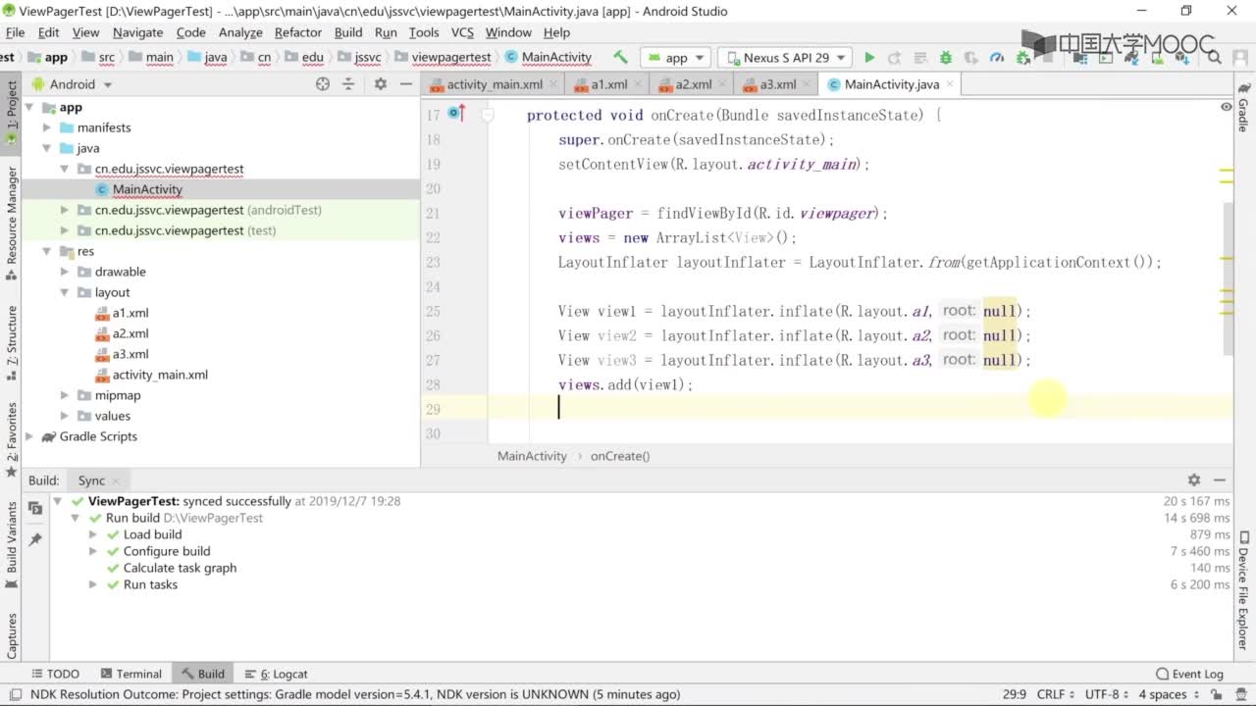Viewport: 1256px width, 706px height.
Task: Click the Calculate task graph row
Action: pos(180,568)
